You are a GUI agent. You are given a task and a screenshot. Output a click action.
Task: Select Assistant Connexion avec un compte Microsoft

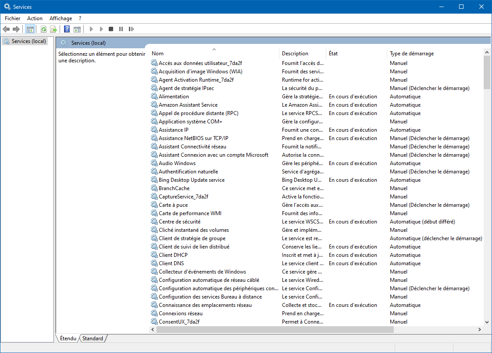[214, 155]
